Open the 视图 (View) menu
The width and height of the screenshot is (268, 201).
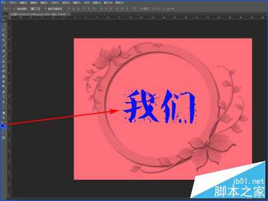click(96, 3)
